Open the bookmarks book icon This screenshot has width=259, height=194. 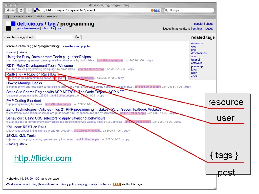point(8,16)
